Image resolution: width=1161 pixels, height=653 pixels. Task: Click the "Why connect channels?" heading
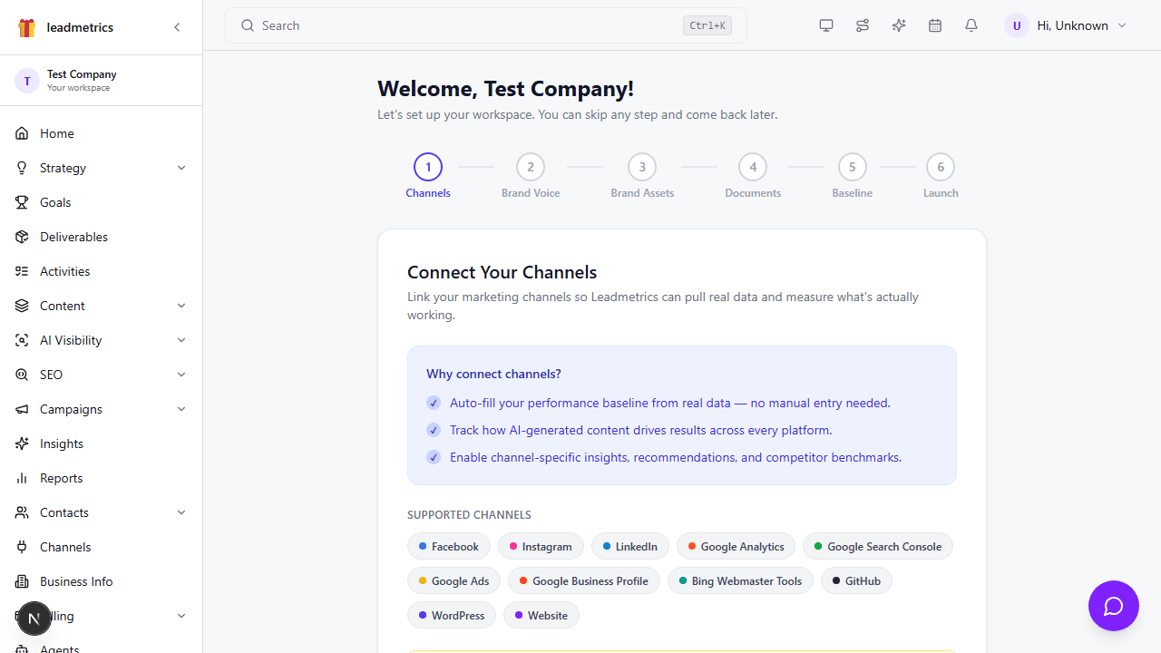493,374
